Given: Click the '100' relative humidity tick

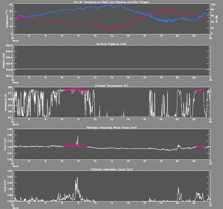Looking at the screenshot, I should click(213, 4).
